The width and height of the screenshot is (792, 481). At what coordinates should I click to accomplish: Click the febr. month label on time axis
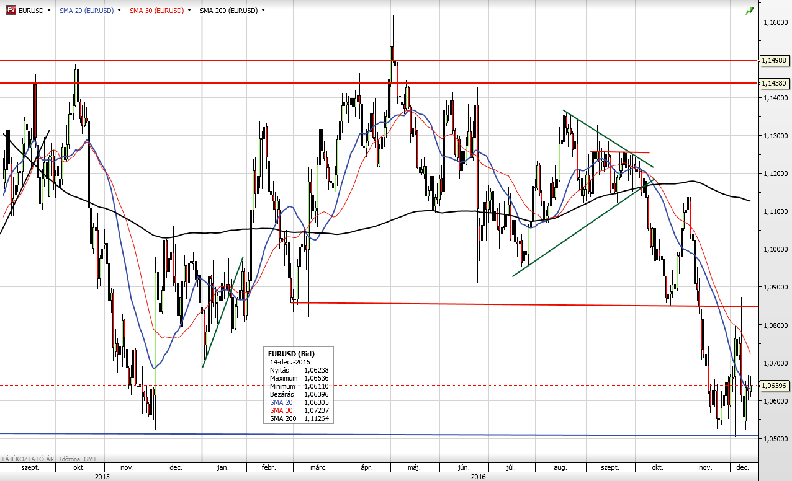[x=270, y=468]
